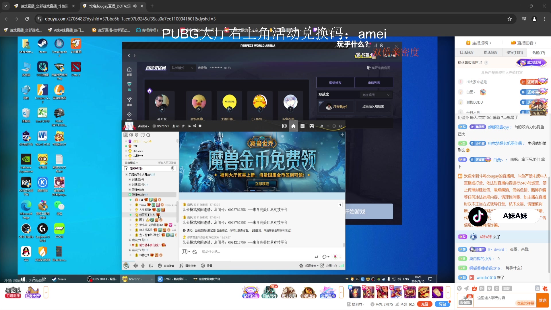Switch to the 游戏直播_全部游戏直播 browser tab
Viewport: 551px width, 310px height.
(44, 6)
